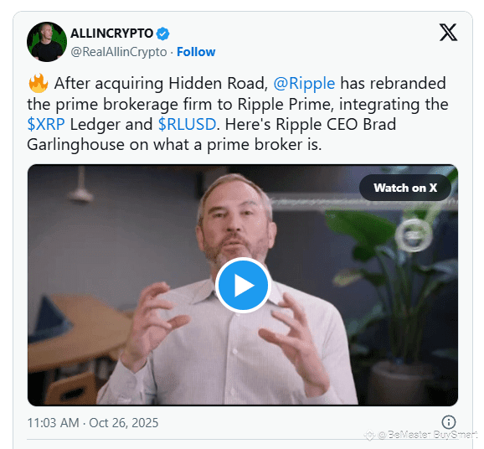Open the $RLUSD cashtag link
This screenshot has height=449, width=484.
187,125
